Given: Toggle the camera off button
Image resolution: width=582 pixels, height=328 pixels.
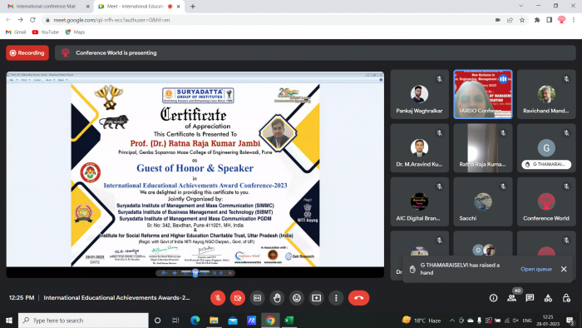Looking at the screenshot, I should 238,298.
